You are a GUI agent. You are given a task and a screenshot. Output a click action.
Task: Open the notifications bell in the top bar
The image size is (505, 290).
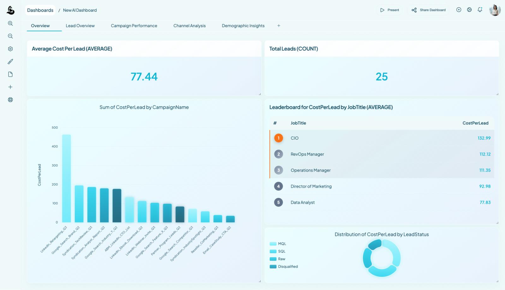[480, 10]
